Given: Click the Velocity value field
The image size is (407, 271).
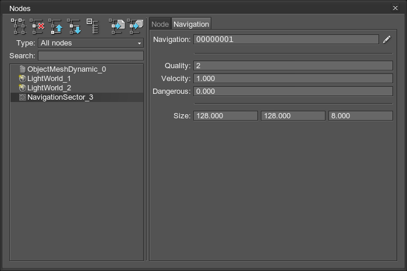Looking at the screenshot, I should pos(293,79).
